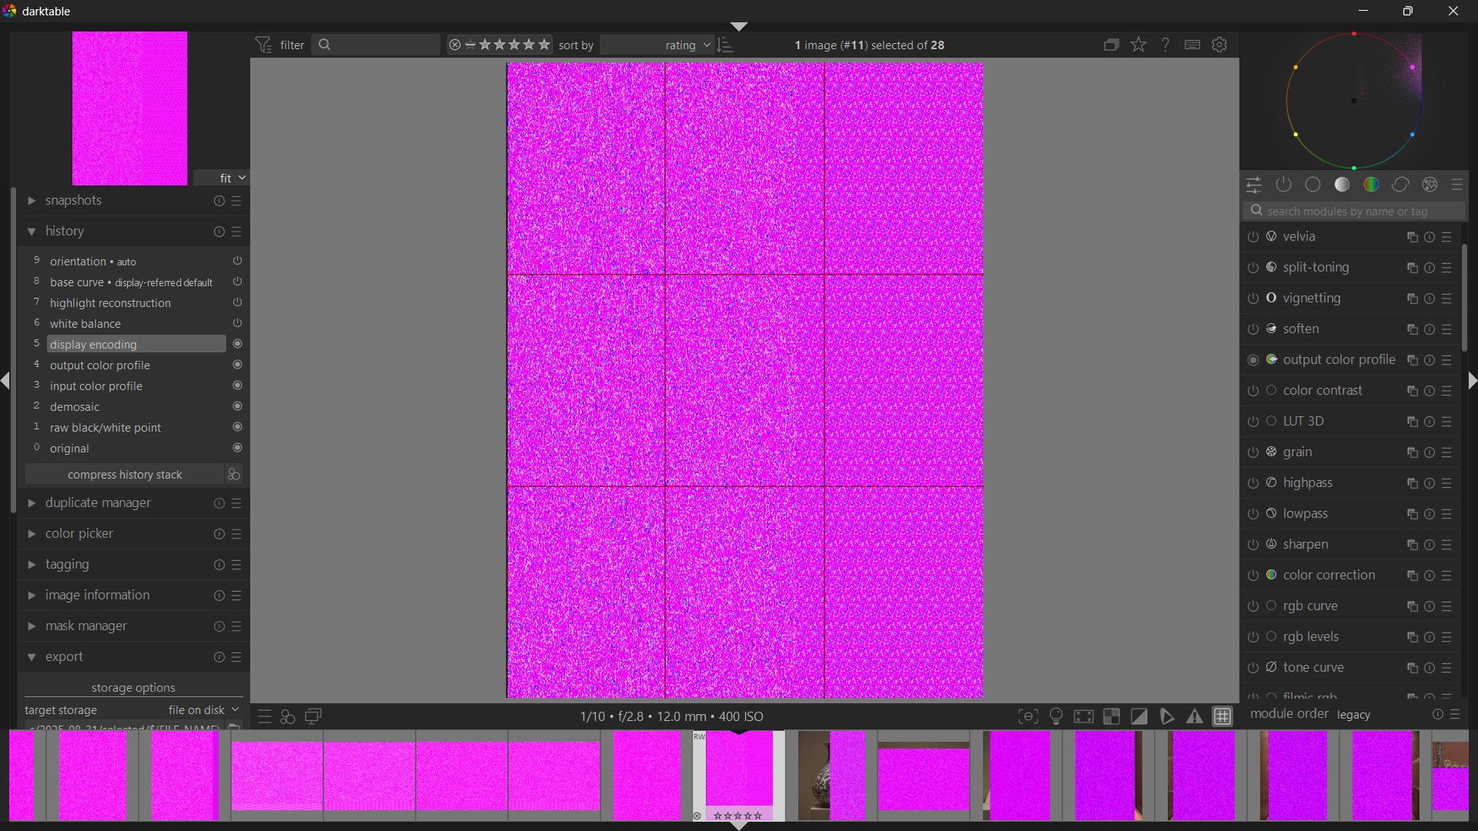The image size is (1478, 831).
Task: Select the demosaic history entry
Action: pyautogui.click(x=75, y=407)
